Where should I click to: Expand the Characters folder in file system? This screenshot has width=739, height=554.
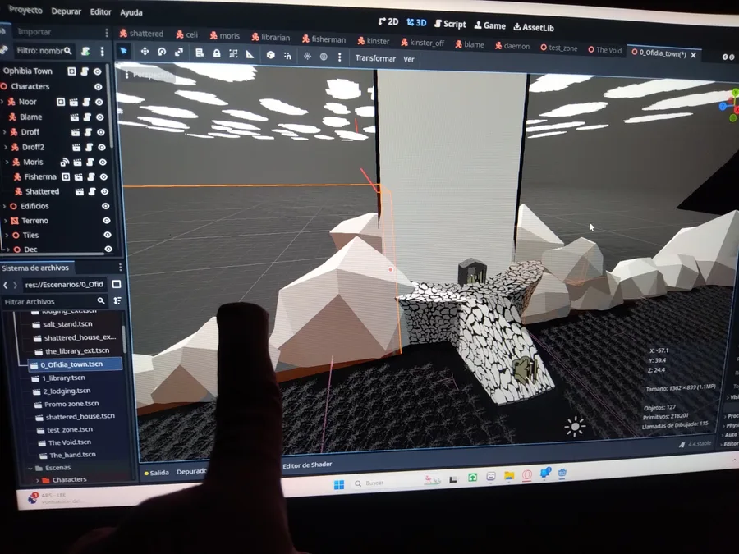tap(38, 480)
